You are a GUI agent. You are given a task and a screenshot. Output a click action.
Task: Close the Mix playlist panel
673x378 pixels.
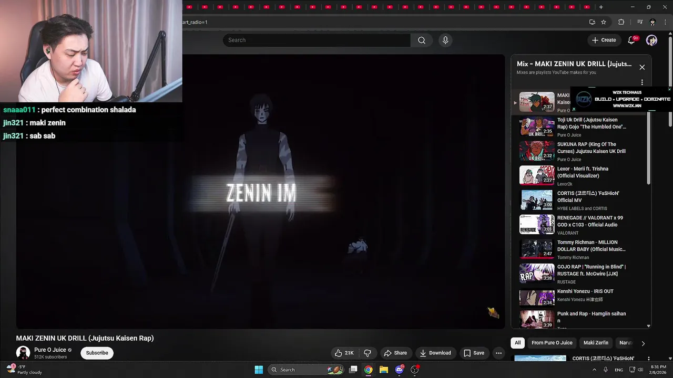[x=642, y=67]
